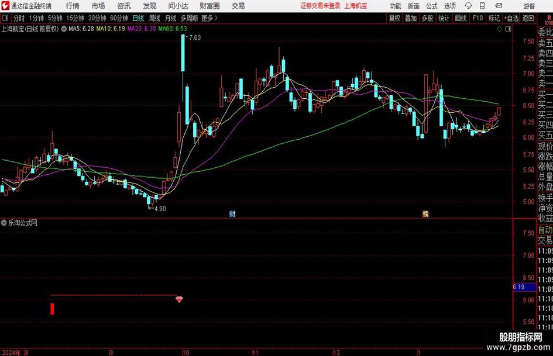Screen dimensions: 553x356
Task: Switch to 周线 weekly period
Action: click(154, 18)
